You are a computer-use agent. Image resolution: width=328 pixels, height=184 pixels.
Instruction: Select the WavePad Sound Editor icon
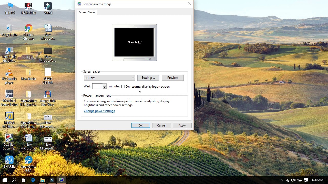pyautogui.click(x=9, y=98)
